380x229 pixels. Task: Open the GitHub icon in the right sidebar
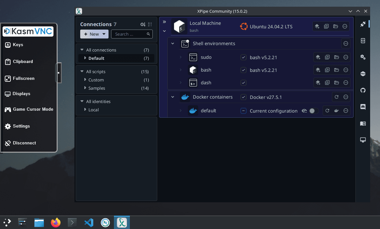click(363, 90)
